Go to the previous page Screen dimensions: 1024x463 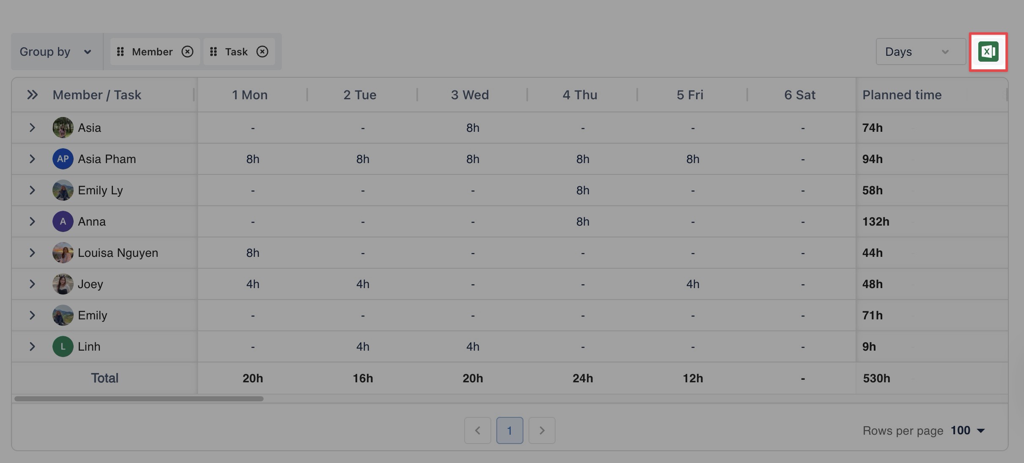[x=477, y=430]
